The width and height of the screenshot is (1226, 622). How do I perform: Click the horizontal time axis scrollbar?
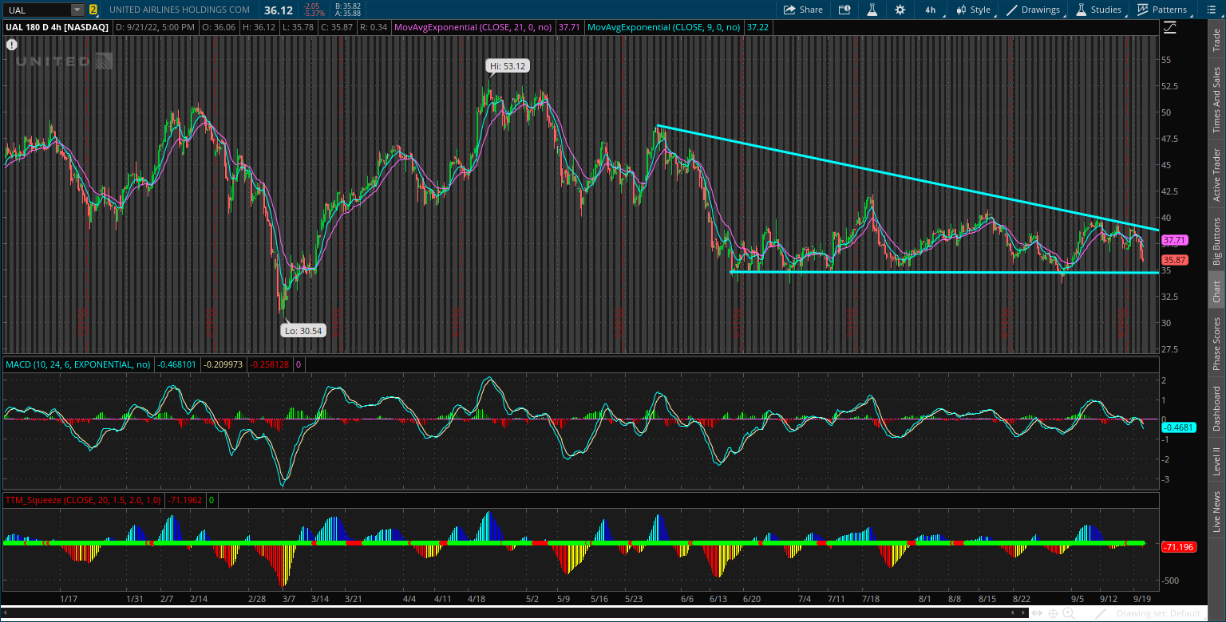tap(516, 613)
